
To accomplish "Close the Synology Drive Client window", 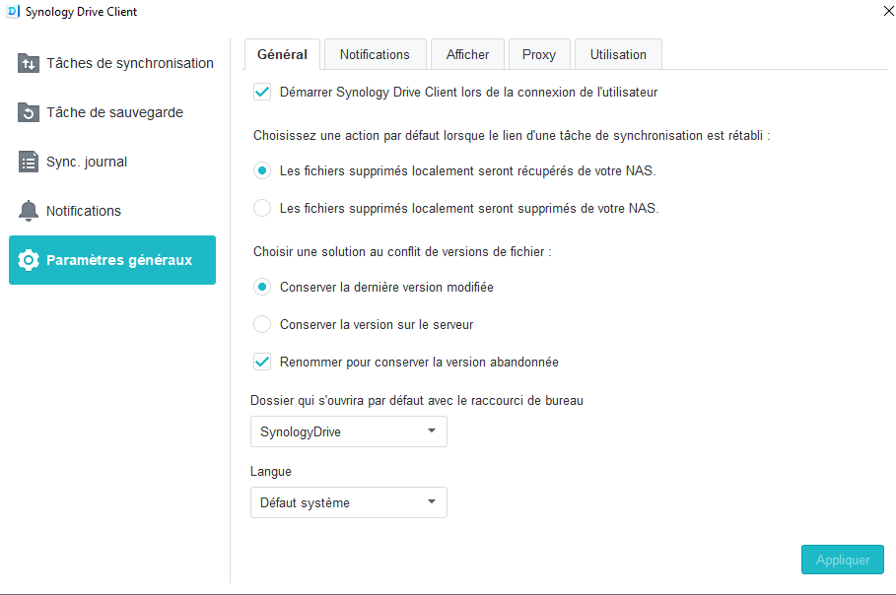I will tap(888, 11).
